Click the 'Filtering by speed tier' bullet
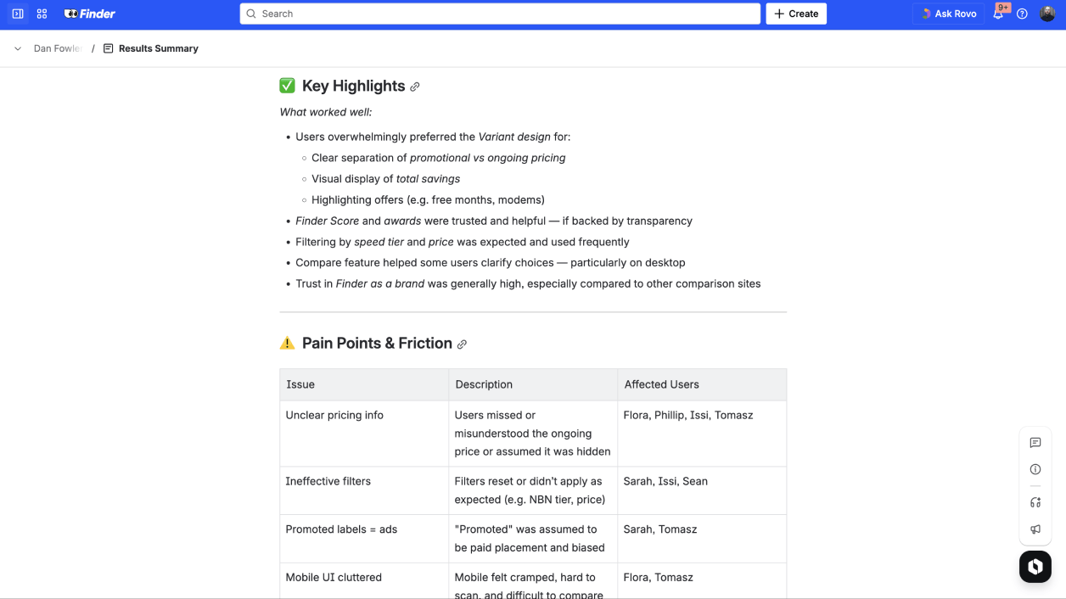Image resolution: width=1066 pixels, height=599 pixels. click(463, 242)
